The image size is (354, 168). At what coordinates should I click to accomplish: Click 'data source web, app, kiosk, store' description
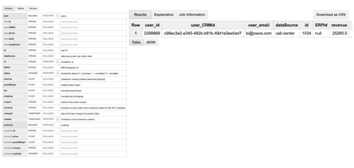77,56
